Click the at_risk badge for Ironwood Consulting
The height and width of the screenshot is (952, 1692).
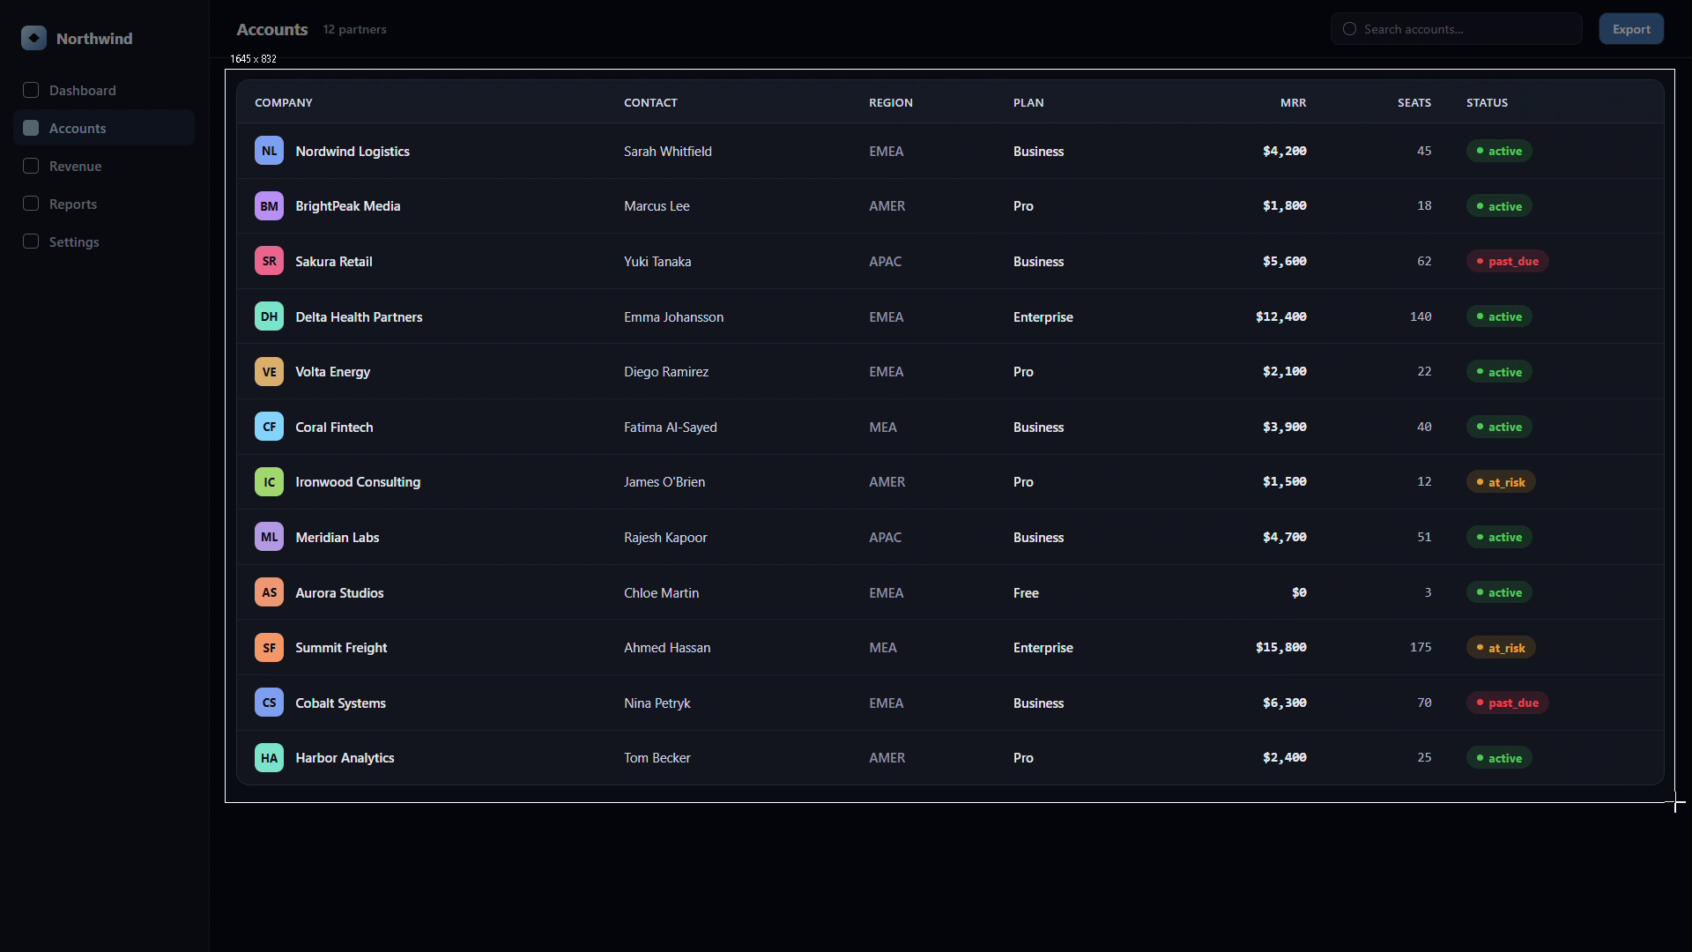1501,482
